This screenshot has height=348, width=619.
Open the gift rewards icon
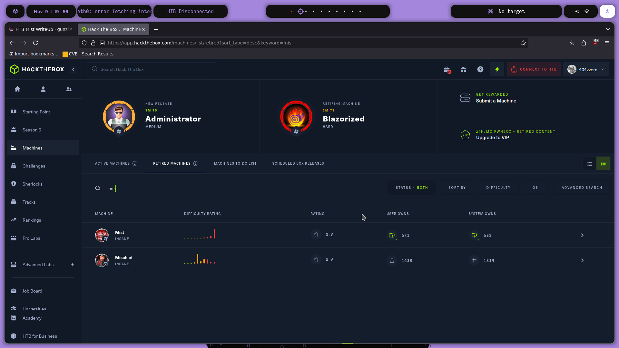(x=464, y=69)
